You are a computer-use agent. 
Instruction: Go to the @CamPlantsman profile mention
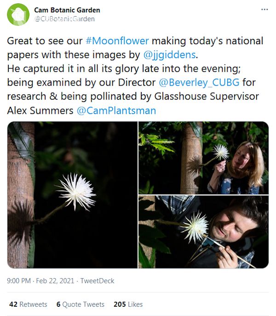[116, 111]
